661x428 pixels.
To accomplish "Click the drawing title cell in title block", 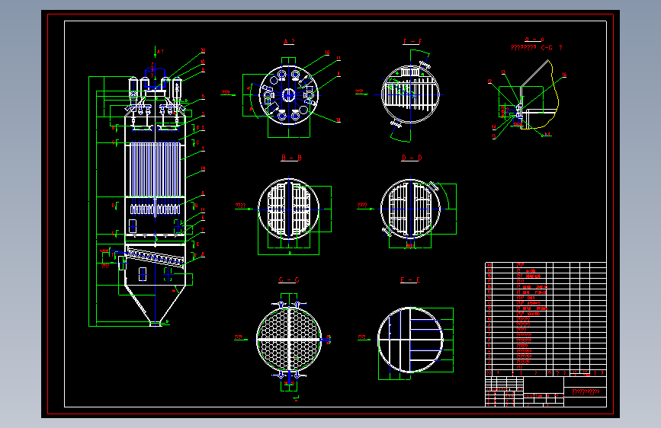I will (585, 391).
